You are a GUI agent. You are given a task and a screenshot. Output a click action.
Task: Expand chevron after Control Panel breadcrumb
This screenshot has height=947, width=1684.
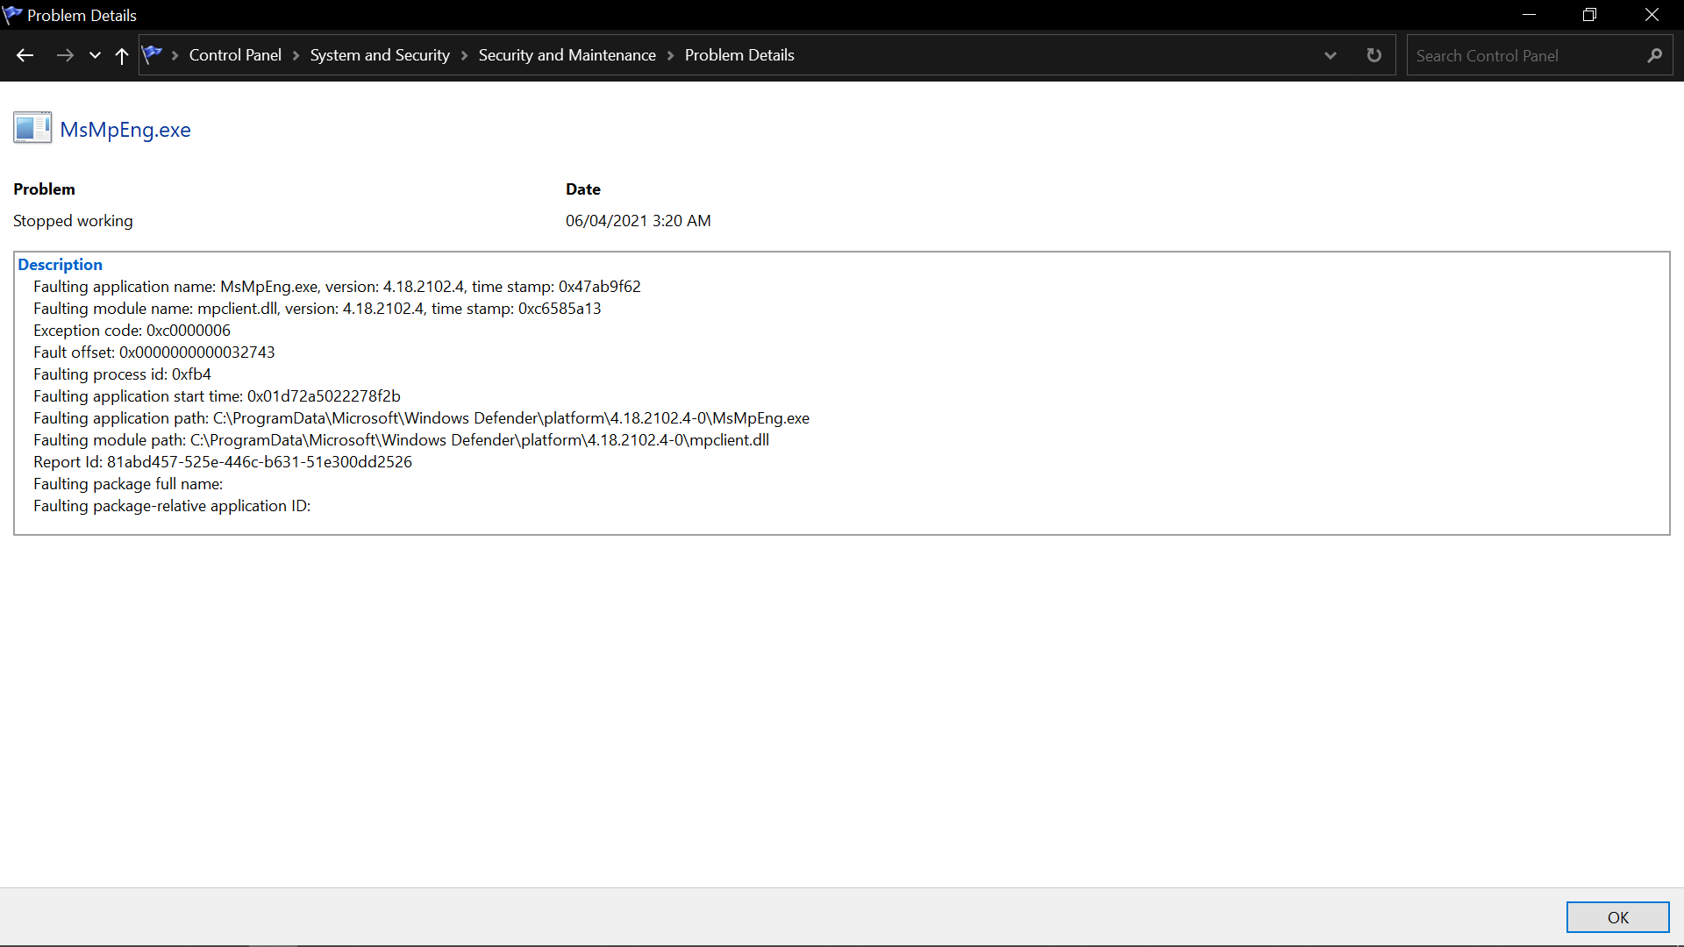point(296,55)
